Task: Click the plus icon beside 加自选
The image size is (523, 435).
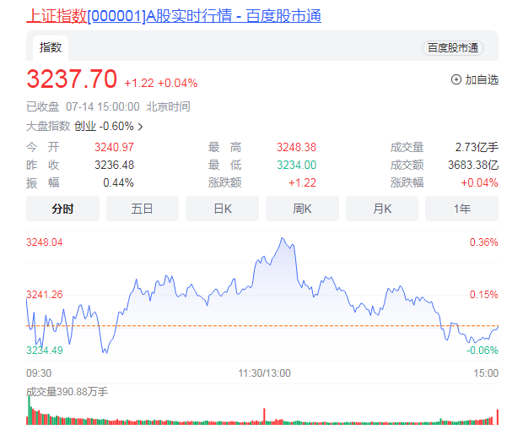Action: (456, 80)
